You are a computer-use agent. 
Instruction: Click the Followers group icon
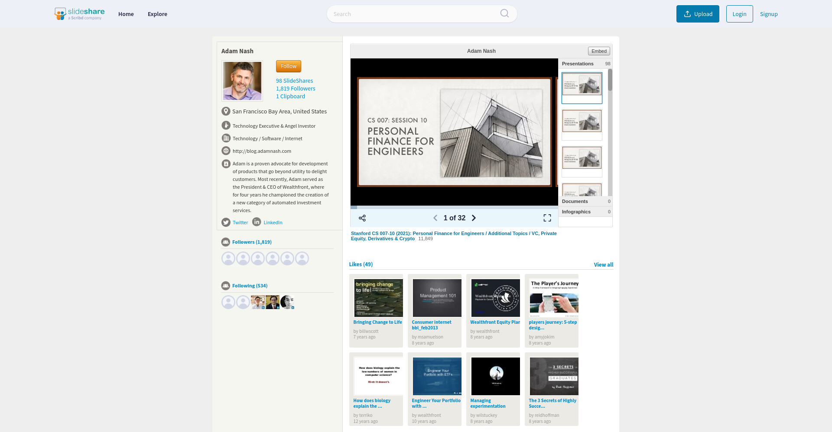pos(225,242)
